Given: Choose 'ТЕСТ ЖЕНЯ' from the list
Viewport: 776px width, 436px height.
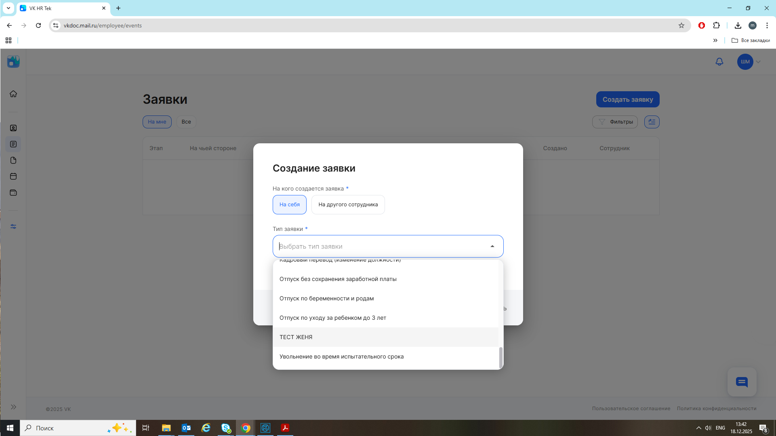Looking at the screenshot, I should click(296, 337).
